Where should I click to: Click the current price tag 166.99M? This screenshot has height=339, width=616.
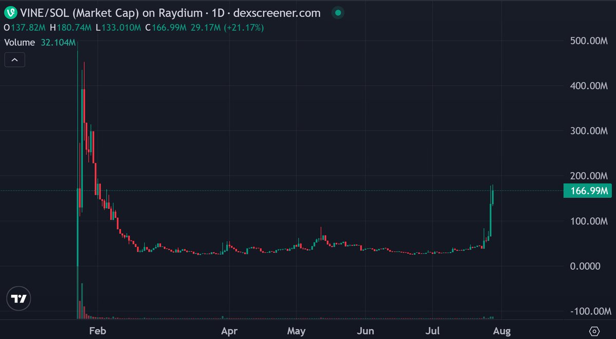point(588,191)
